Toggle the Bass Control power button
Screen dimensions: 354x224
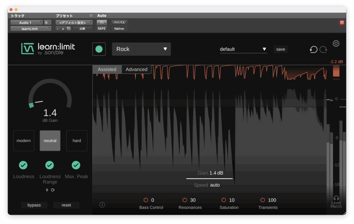click(146, 200)
